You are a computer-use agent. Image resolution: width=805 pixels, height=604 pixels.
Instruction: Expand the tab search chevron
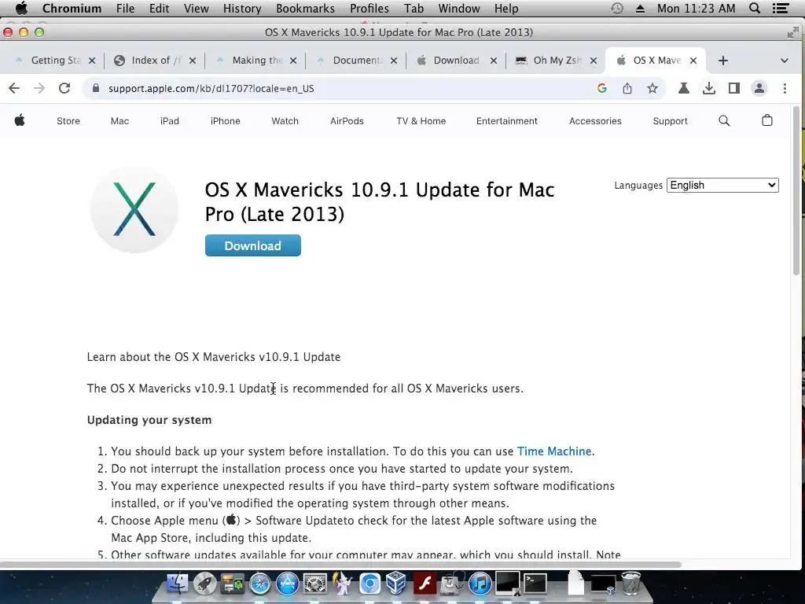click(784, 61)
